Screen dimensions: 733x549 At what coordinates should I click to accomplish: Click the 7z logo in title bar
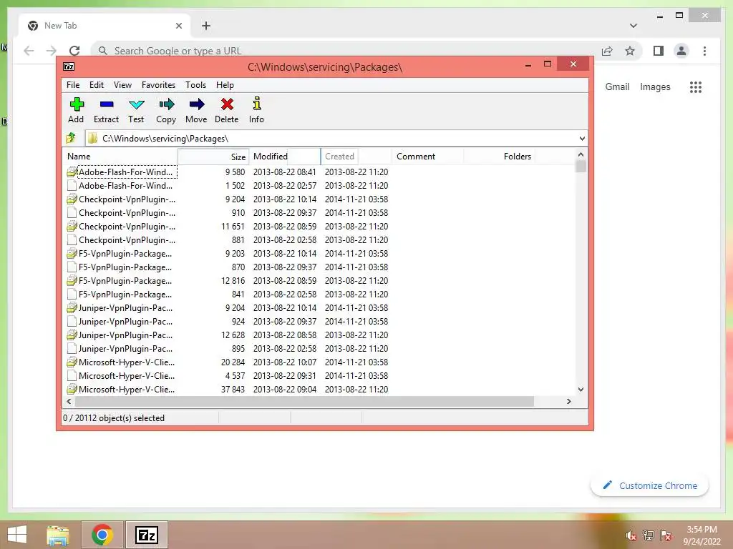[x=69, y=66]
